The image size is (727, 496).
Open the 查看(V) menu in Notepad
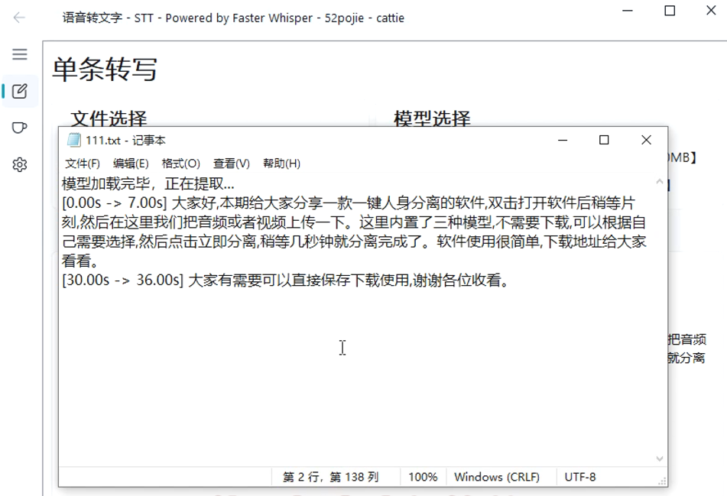[232, 163]
